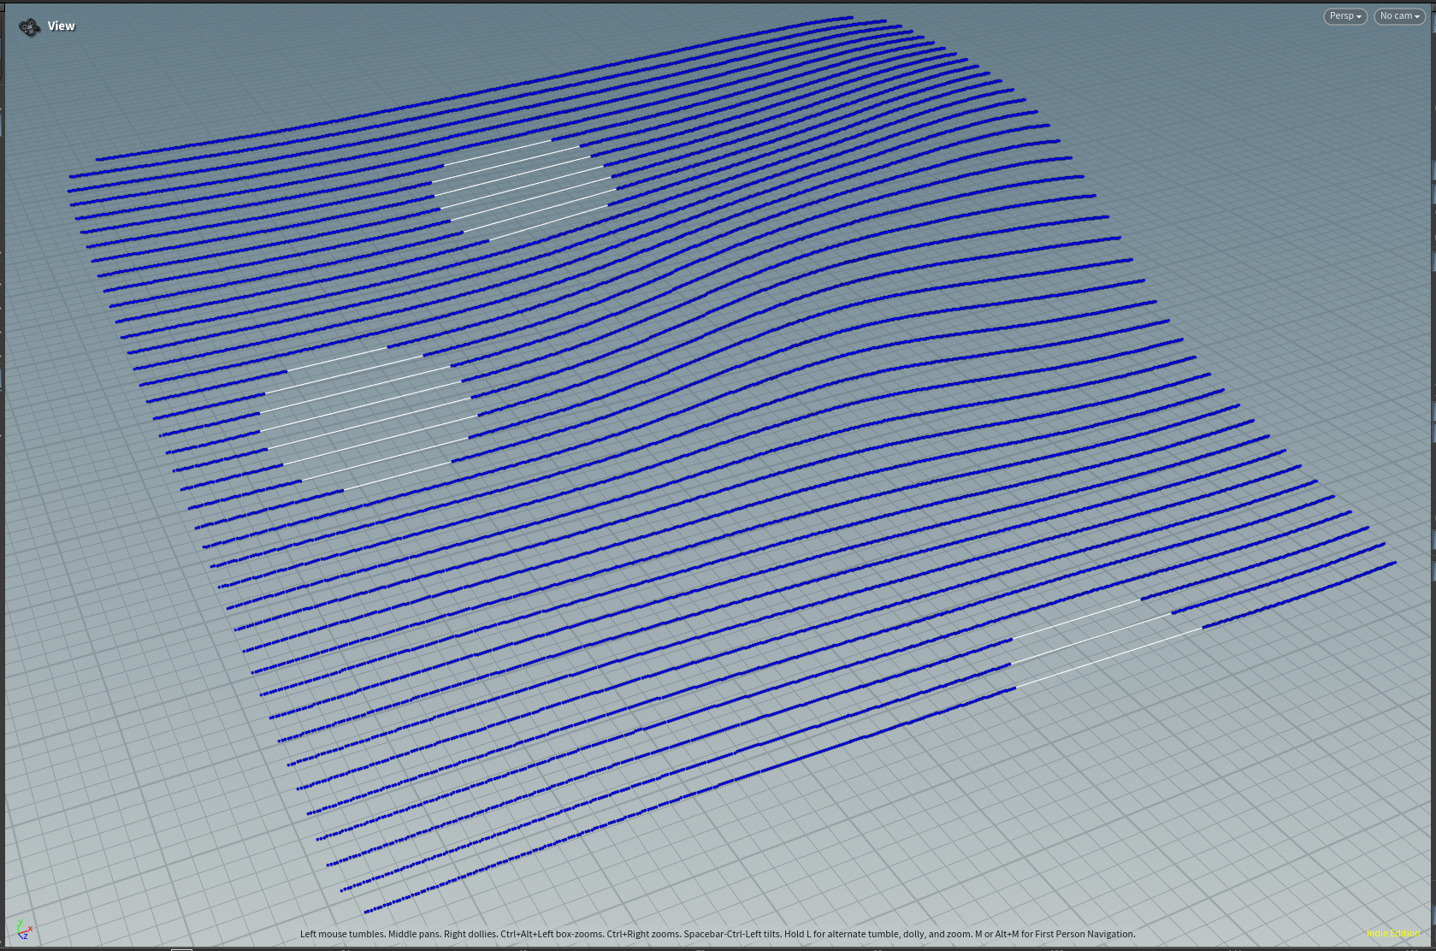Select the bottommost blue curve in the viewport

tap(684, 795)
